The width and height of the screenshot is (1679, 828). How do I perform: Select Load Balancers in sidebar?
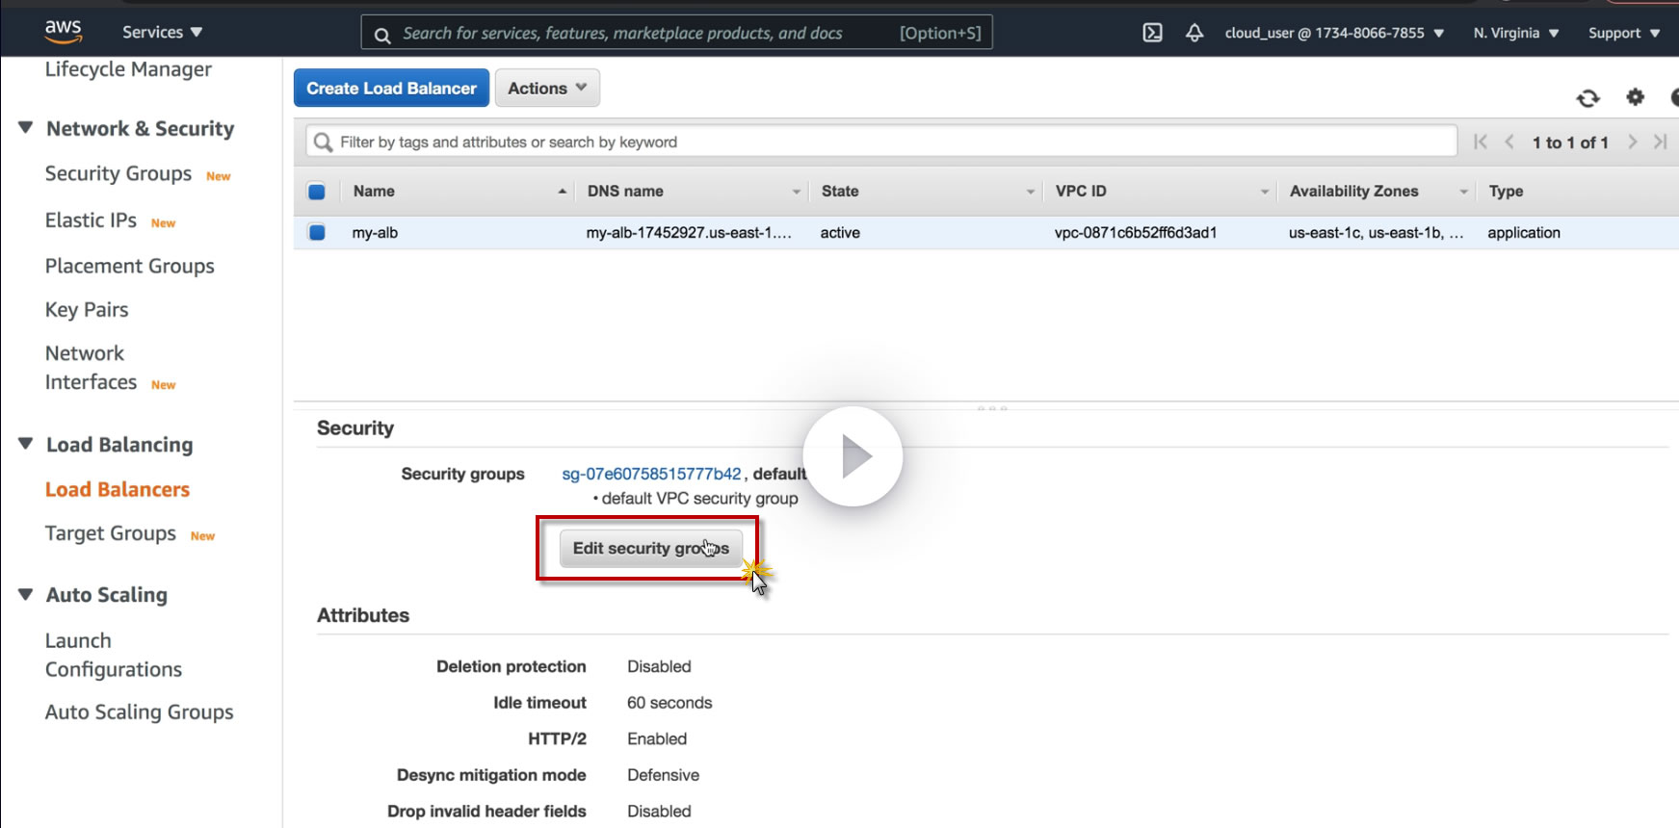pyautogui.click(x=118, y=489)
